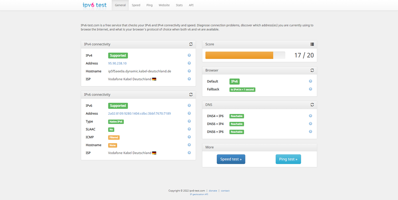Open the API tab
This screenshot has width=398, height=200.
[x=191, y=5]
